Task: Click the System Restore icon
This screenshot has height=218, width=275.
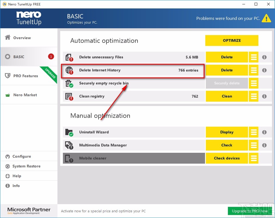Action: pyautogui.click(x=8, y=166)
